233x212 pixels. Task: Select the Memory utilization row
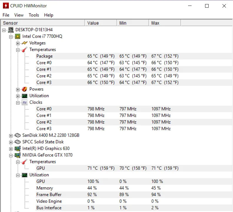(x=134, y=188)
